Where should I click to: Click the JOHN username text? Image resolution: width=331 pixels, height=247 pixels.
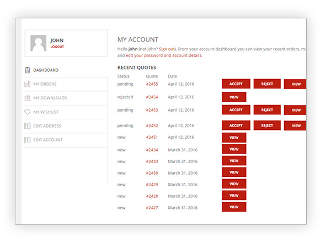tap(57, 40)
